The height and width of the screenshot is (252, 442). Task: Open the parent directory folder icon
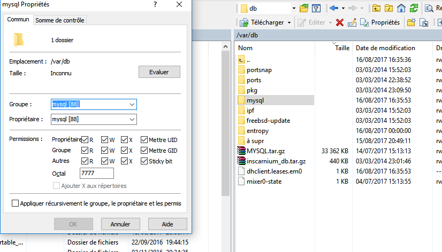click(x=376, y=8)
